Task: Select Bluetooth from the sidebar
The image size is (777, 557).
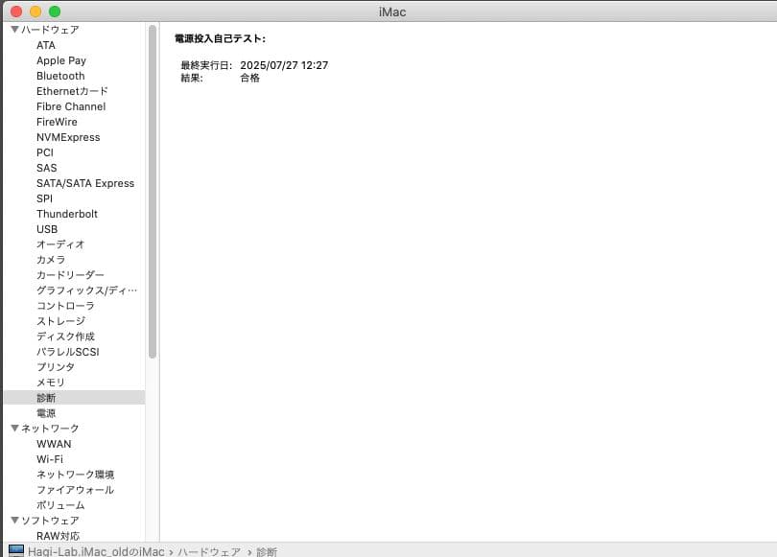Action: [x=60, y=76]
